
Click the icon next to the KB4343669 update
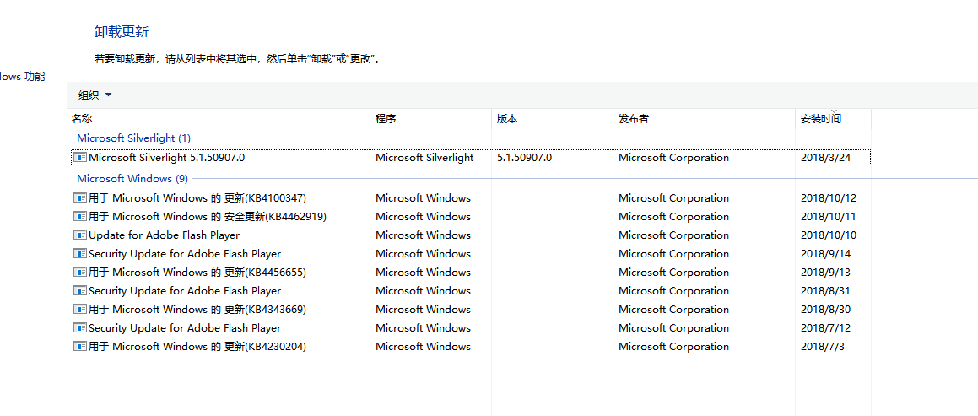pos(80,310)
